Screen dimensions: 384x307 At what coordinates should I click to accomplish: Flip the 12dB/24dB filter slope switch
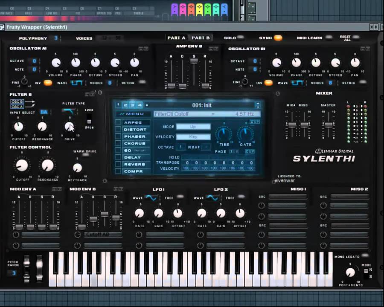(89, 119)
